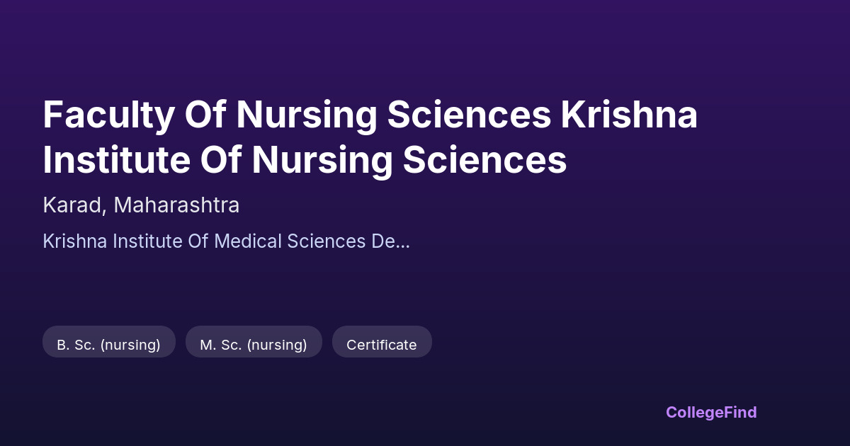
Task: Click Maharashtra in the location line
Action: (176, 205)
